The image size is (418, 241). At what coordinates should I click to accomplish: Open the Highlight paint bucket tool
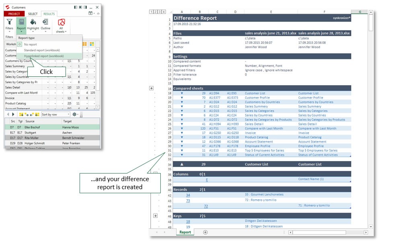(33, 22)
